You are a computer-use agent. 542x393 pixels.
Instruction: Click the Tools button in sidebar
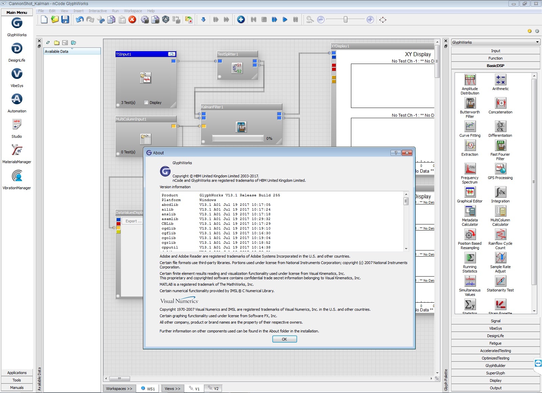tap(17, 380)
